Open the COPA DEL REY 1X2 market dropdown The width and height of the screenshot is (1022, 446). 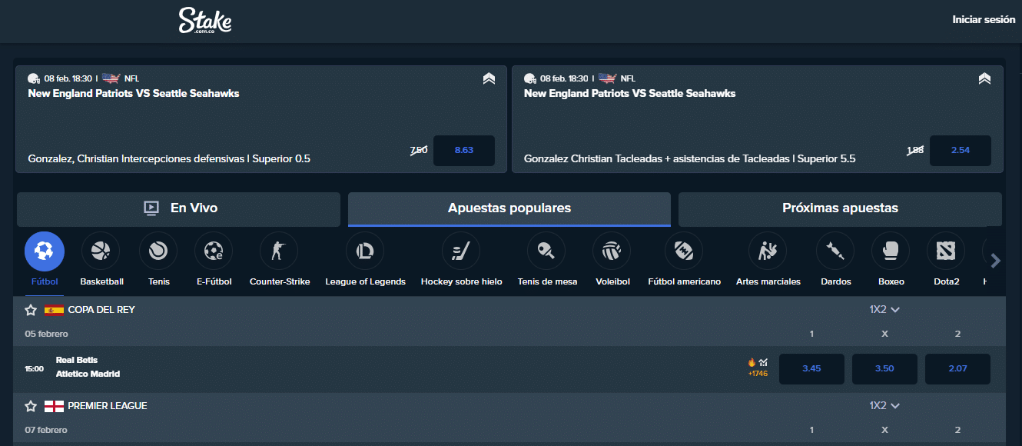point(884,309)
